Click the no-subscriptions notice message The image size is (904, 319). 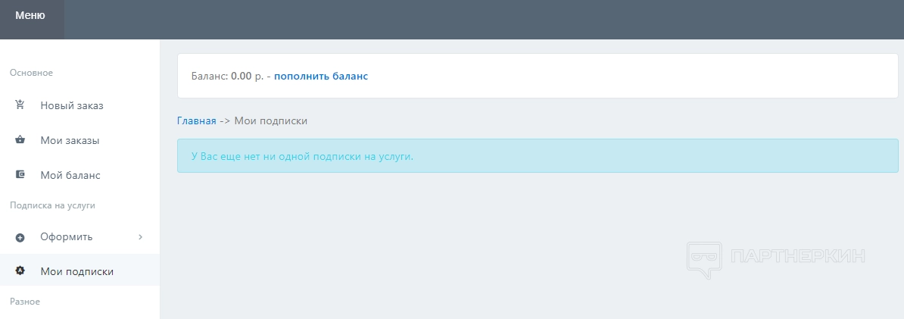[x=302, y=156]
